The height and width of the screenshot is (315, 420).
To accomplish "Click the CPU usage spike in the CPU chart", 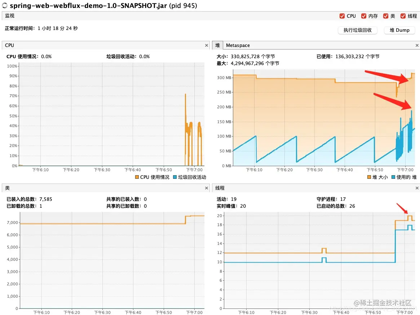I will pos(185,95).
